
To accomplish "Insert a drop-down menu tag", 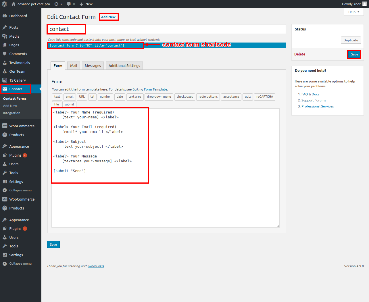I will pyautogui.click(x=159, y=97).
